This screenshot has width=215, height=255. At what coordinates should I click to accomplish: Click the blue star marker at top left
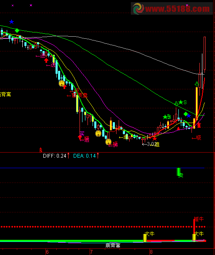11,21
